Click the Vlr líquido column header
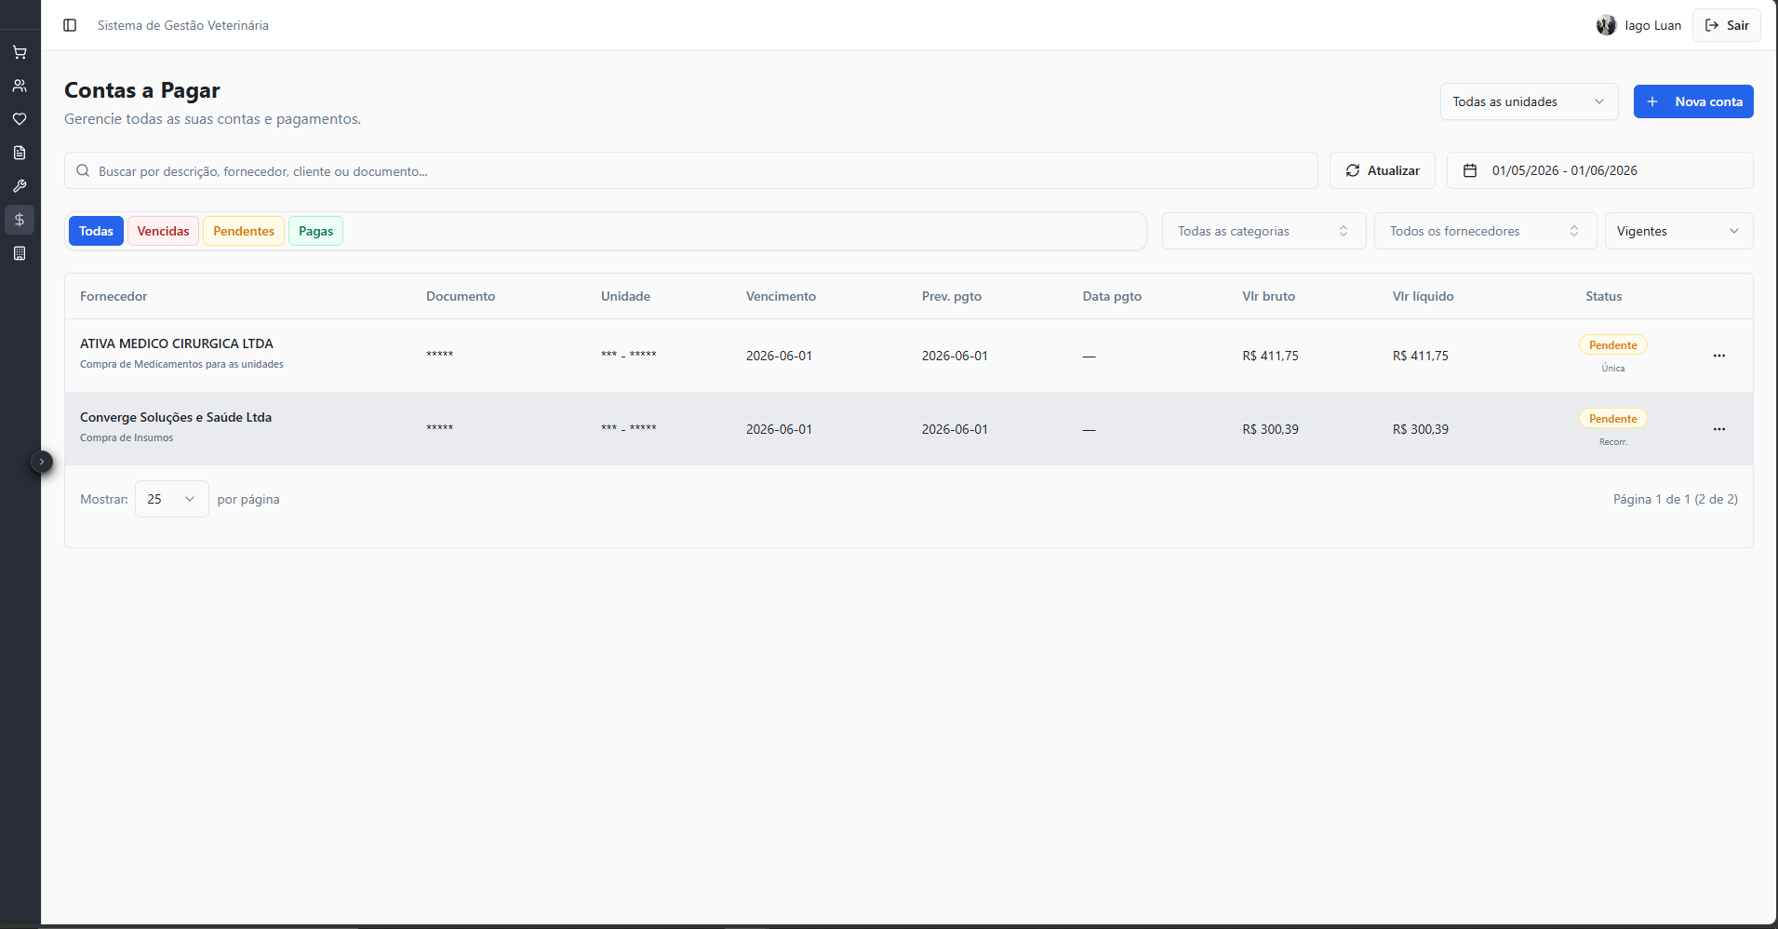 pyautogui.click(x=1423, y=296)
